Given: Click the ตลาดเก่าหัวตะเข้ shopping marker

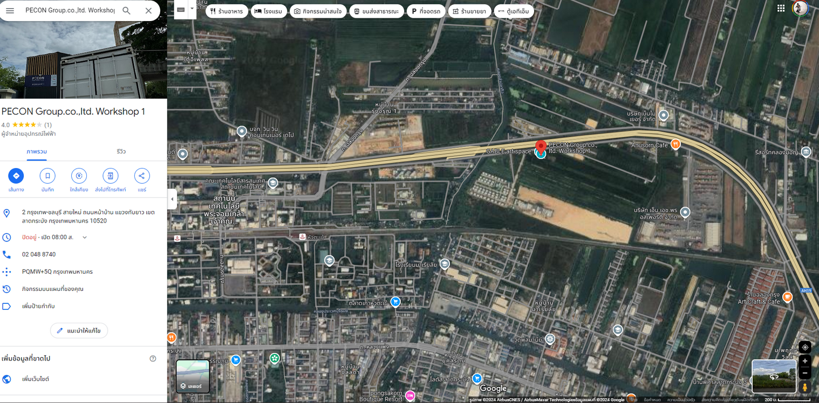Looking at the screenshot, I should 395,301.
